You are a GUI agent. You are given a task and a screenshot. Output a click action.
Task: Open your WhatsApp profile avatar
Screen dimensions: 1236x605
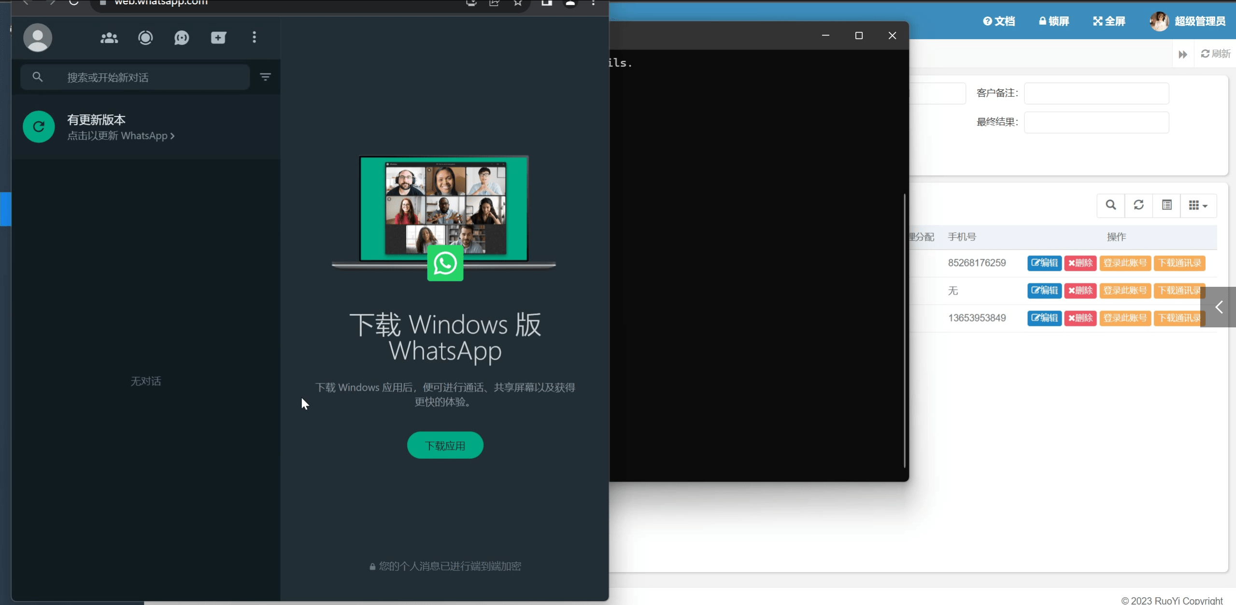point(37,38)
